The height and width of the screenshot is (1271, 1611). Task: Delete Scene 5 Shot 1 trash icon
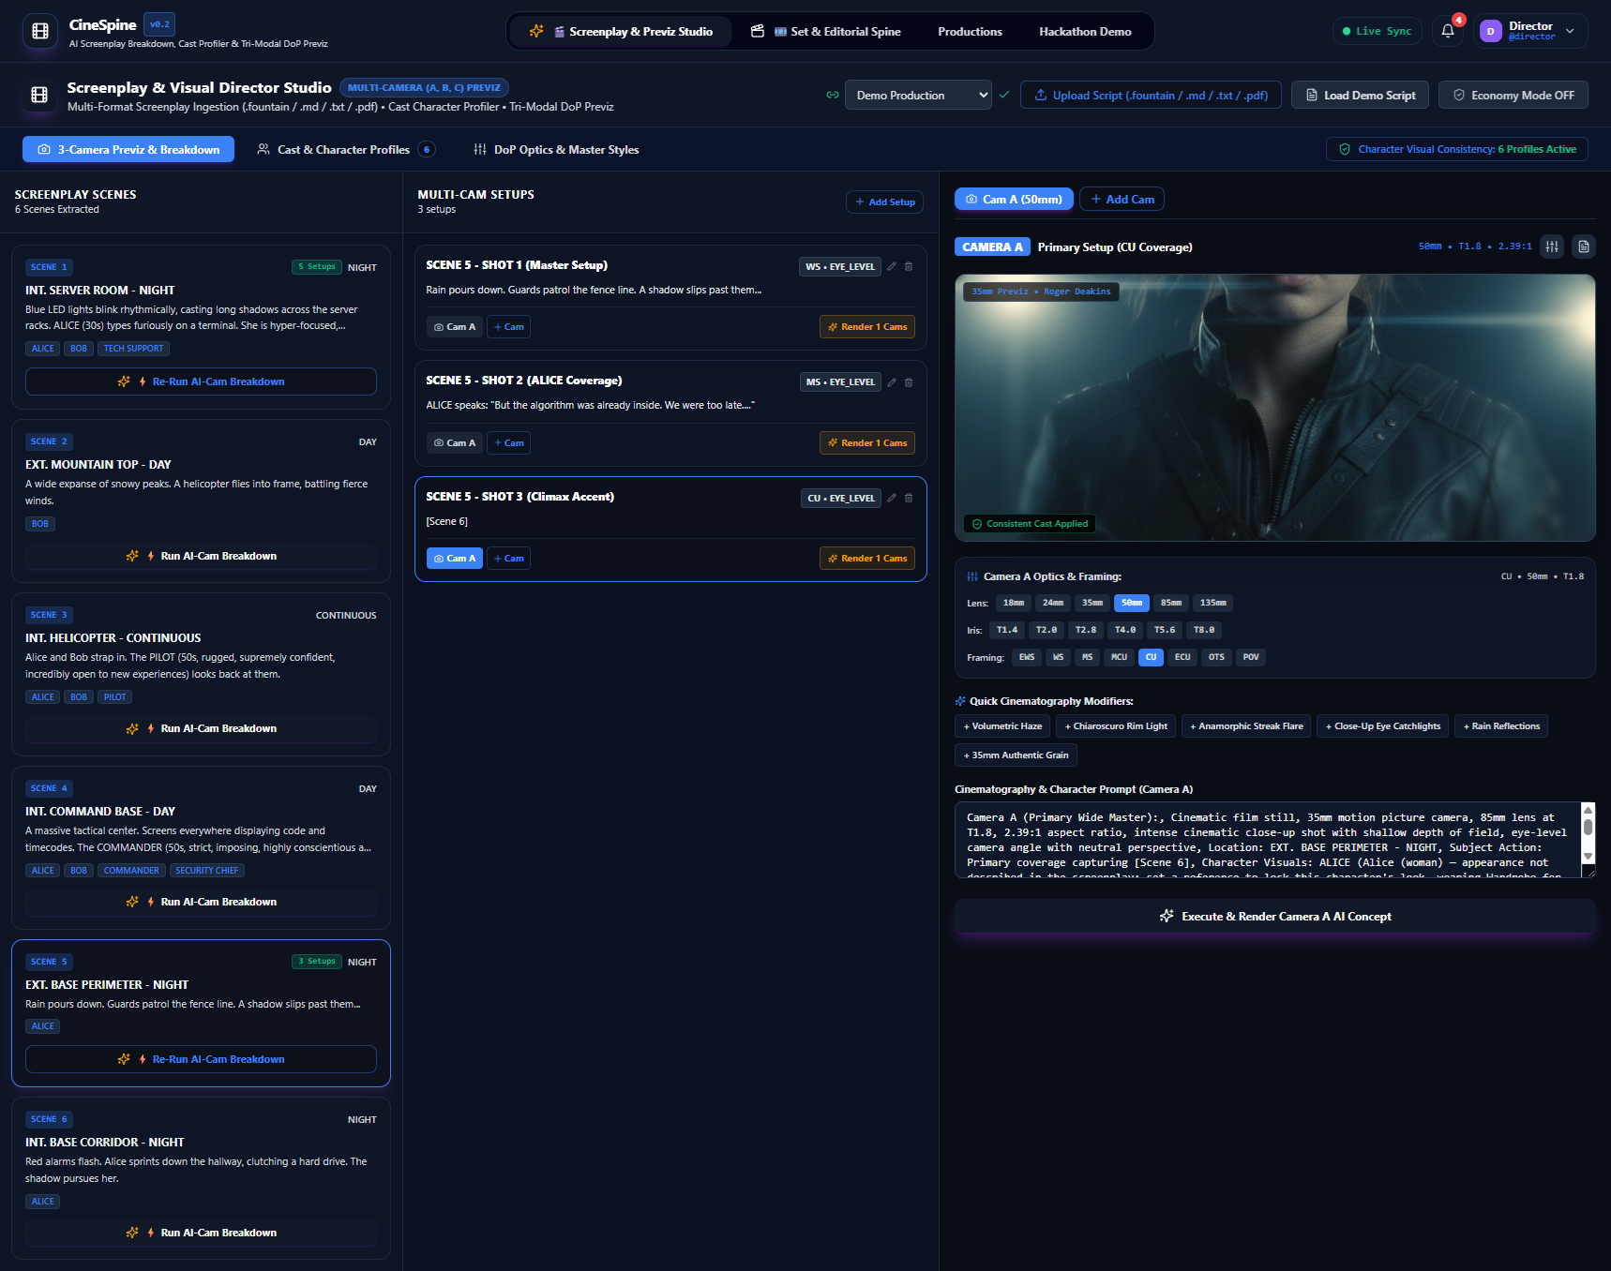(x=909, y=266)
